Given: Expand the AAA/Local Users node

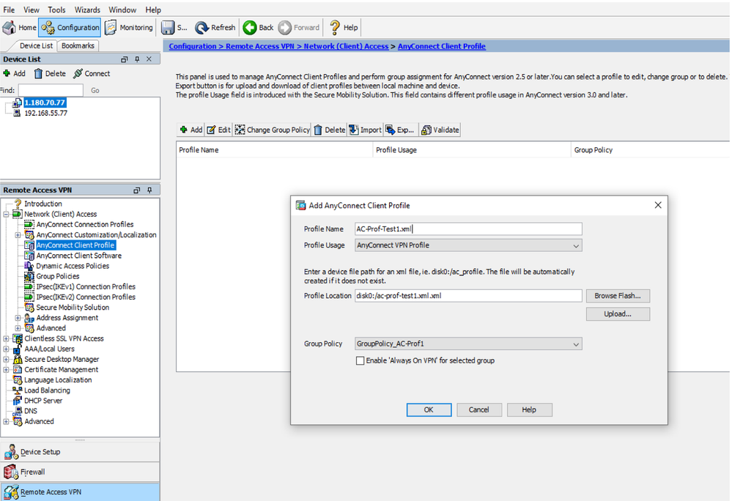Looking at the screenshot, I should tap(6, 349).
